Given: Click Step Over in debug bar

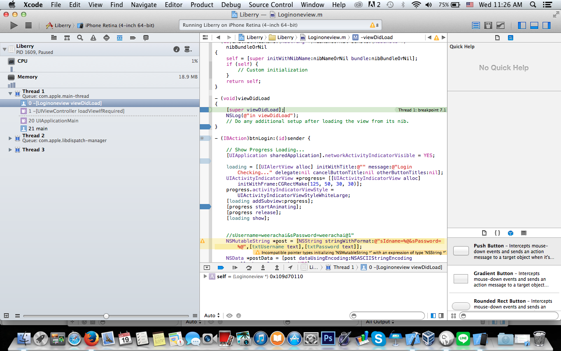Looking at the screenshot, I should (249, 267).
